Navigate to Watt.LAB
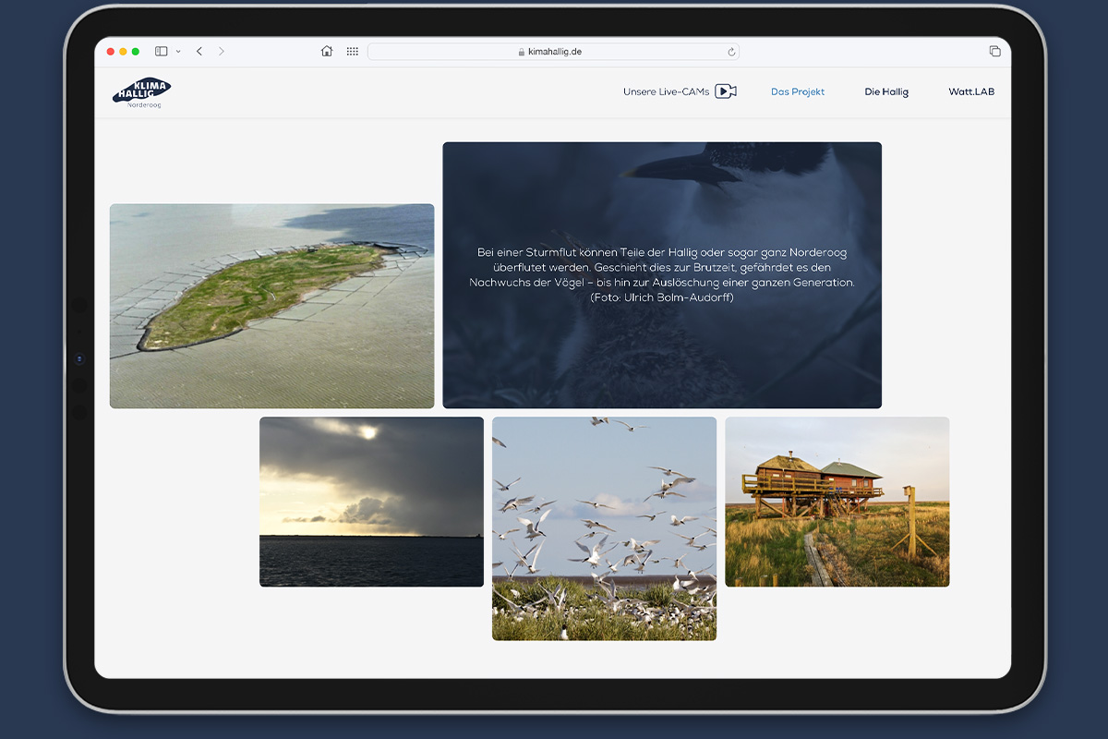 click(971, 92)
